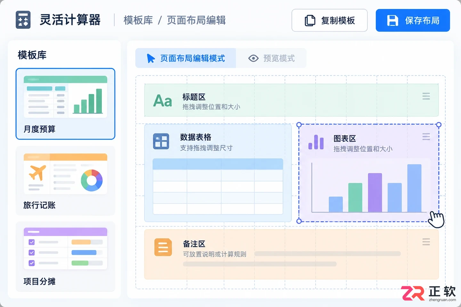The width and height of the screenshot is (461, 307).
Task: Open the 备注区 hamburger menu handle
Action: pos(426,242)
